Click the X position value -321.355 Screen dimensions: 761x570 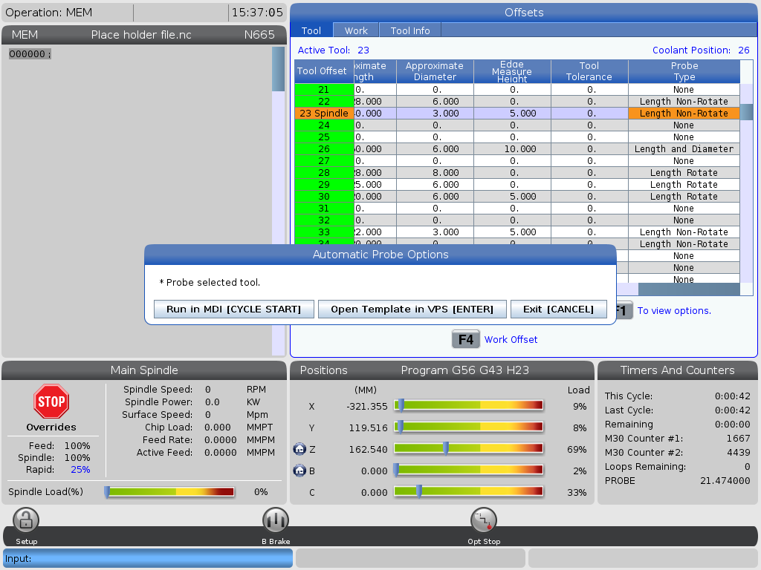point(367,406)
